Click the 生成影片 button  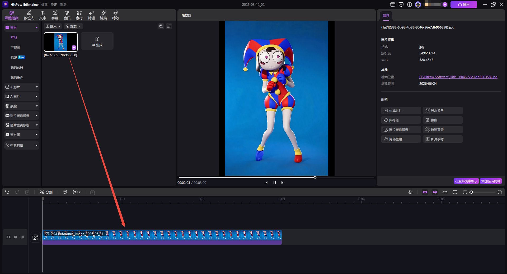(x=401, y=110)
